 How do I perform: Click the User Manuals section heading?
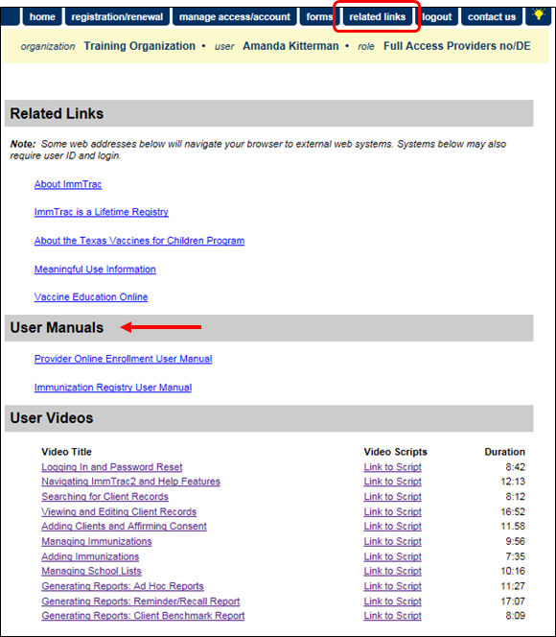(x=57, y=327)
